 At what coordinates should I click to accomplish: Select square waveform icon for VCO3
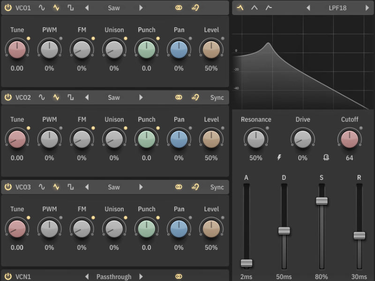(71, 187)
